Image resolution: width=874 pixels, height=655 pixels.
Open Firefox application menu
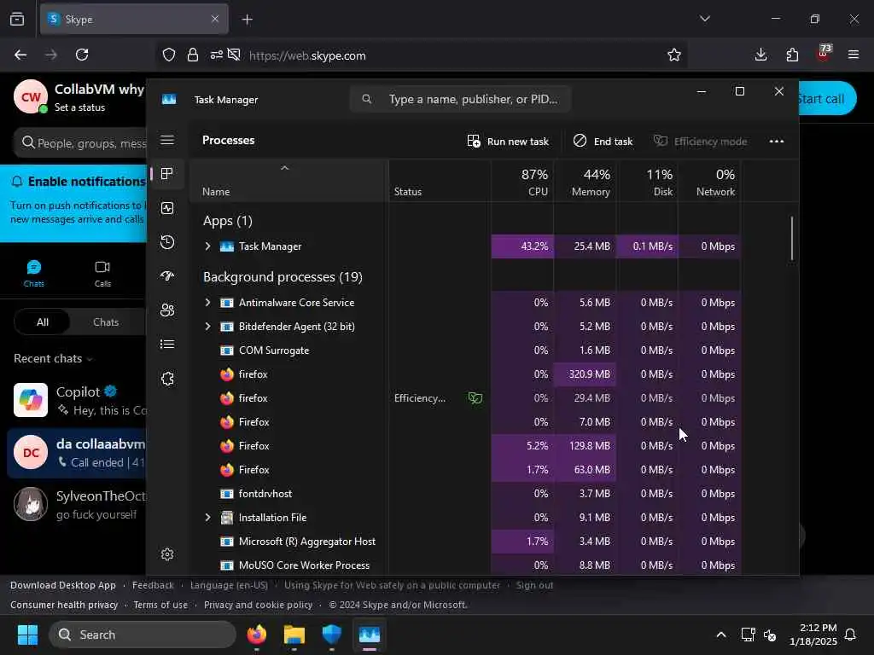(x=854, y=55)
